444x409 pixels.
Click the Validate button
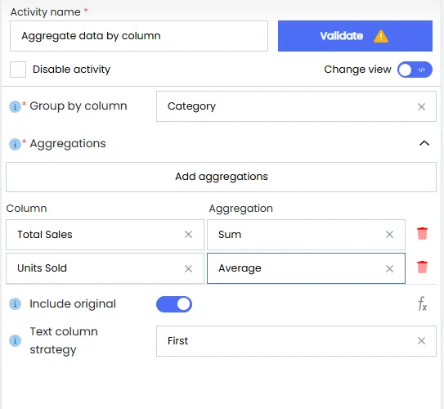click(x=355, y=36)
